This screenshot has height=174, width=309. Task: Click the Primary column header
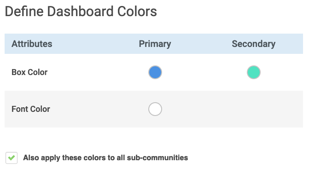(155, 44)
